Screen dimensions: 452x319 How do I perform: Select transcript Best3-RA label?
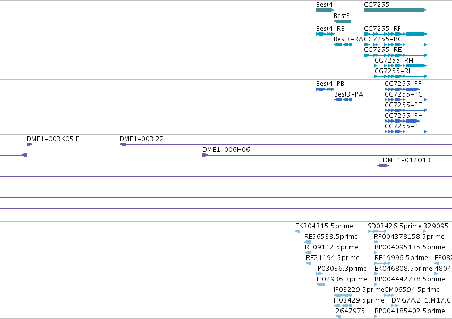pyautogui.click(x=348, y=39)
